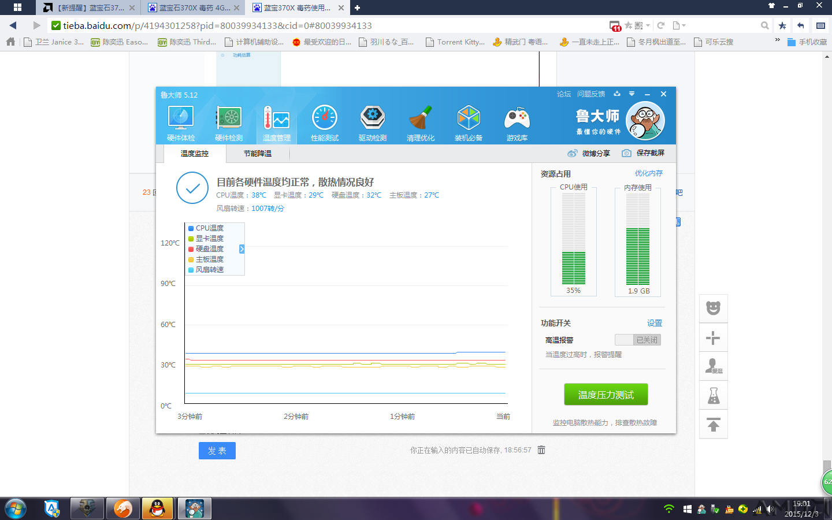The image size is (832, 520).
Task: Click the address bar search magnifier icon
Action: [x=764, y=25]
